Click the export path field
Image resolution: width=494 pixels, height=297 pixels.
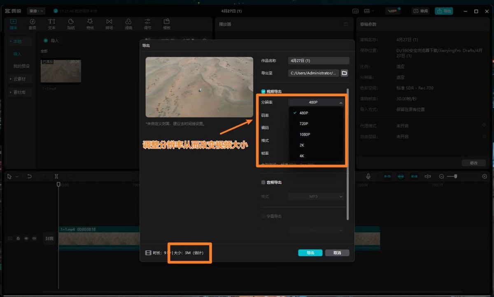click(313, 73)
